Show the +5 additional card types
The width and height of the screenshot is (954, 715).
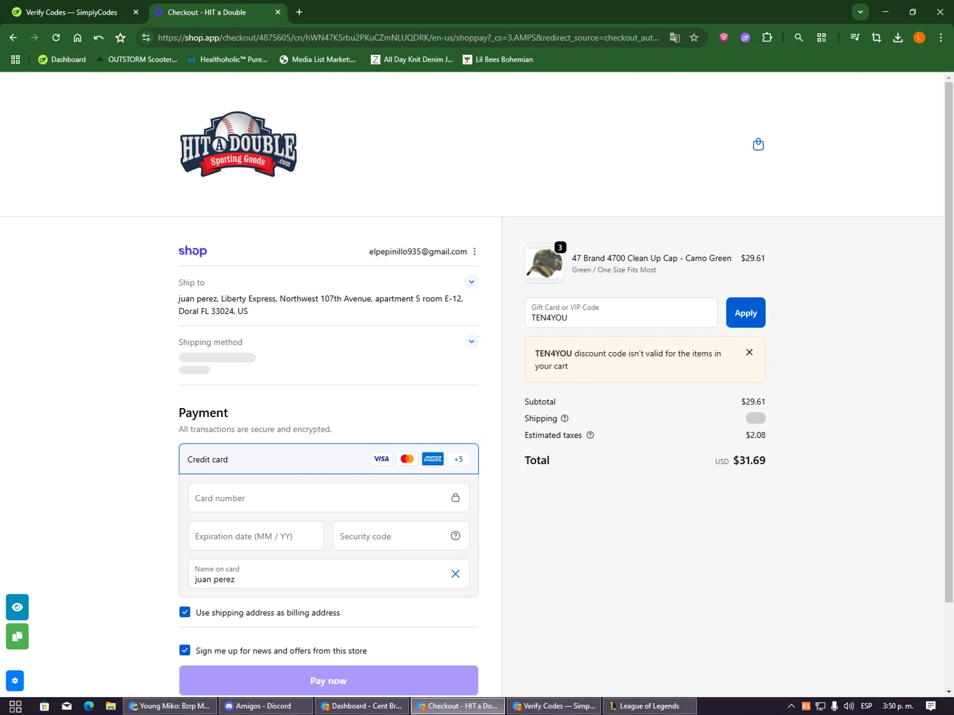click(x=459, y=459)
